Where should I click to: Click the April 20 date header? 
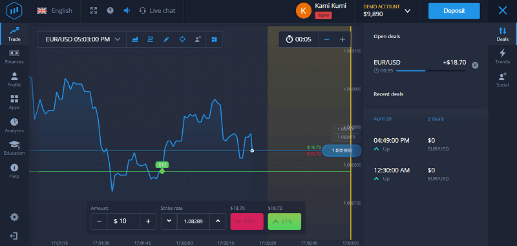[383, 119]
